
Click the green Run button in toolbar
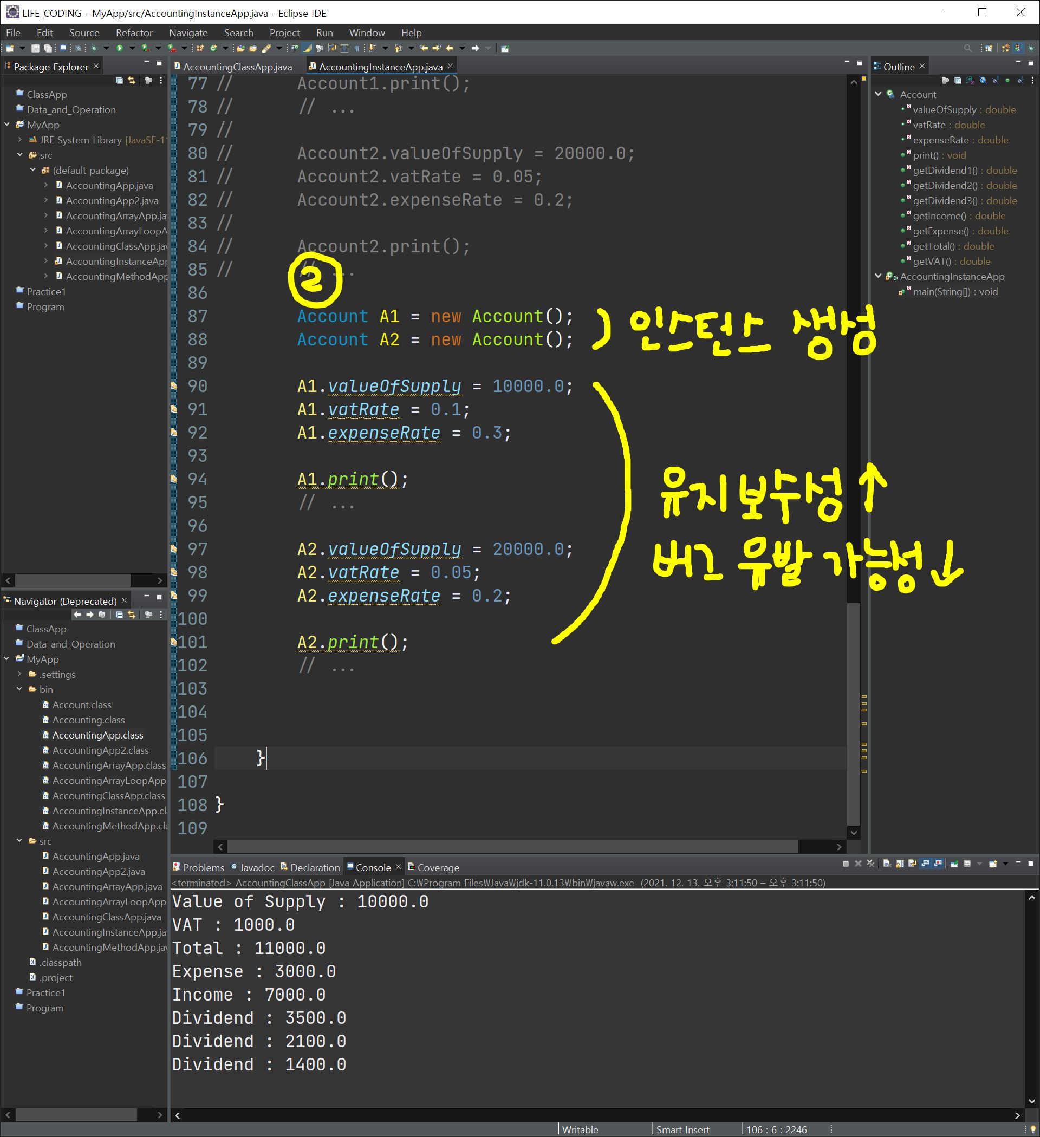[x=120, y=49]
